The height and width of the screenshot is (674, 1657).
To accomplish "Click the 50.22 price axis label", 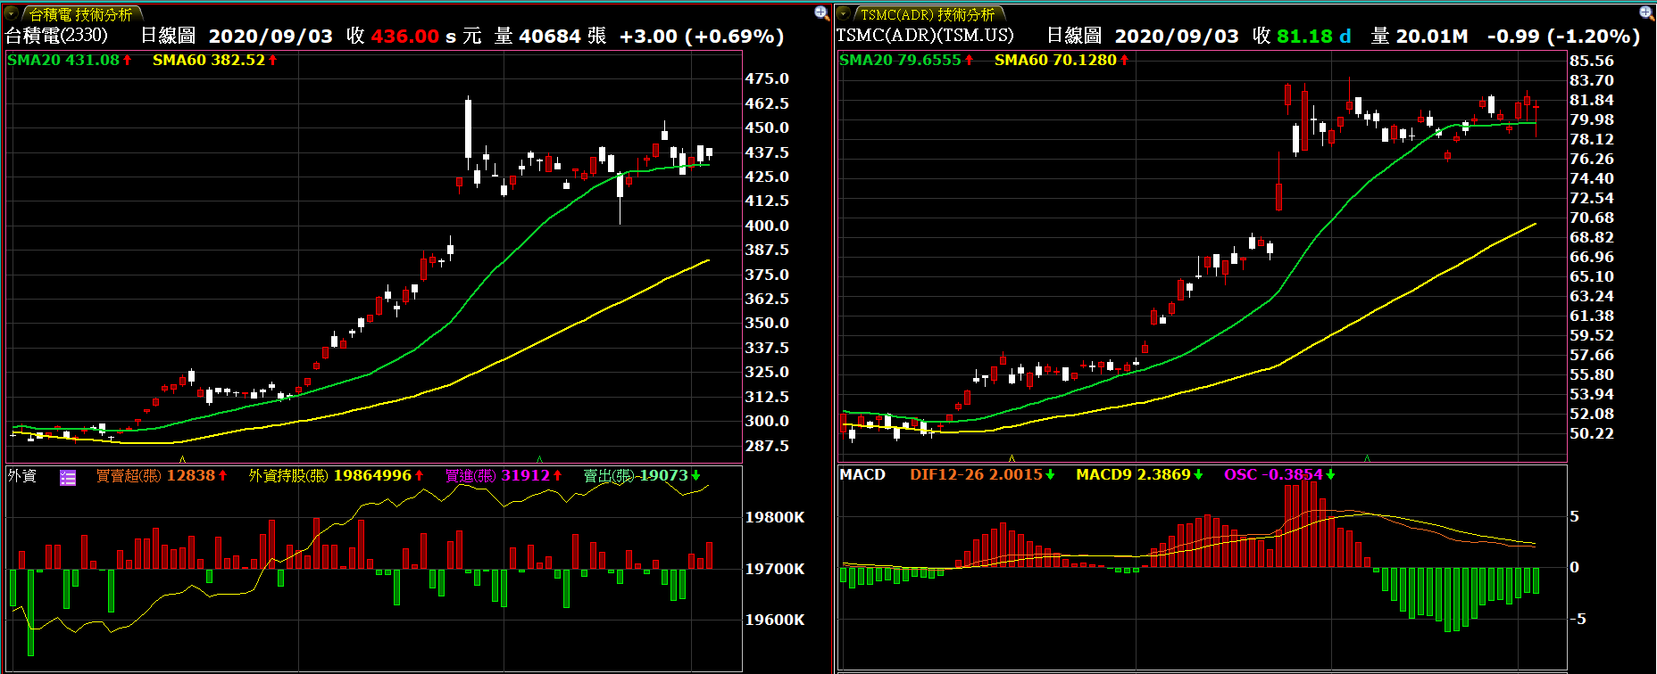I will tap(1592, 434).
